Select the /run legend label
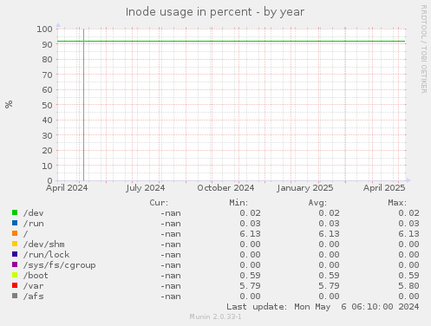431x326 pixels. (33, 224)
